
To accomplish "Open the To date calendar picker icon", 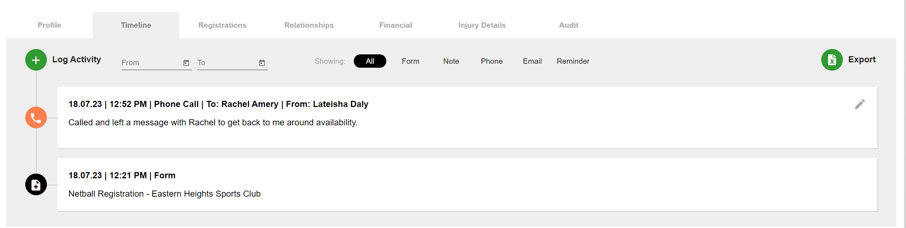I will (262, 63).
